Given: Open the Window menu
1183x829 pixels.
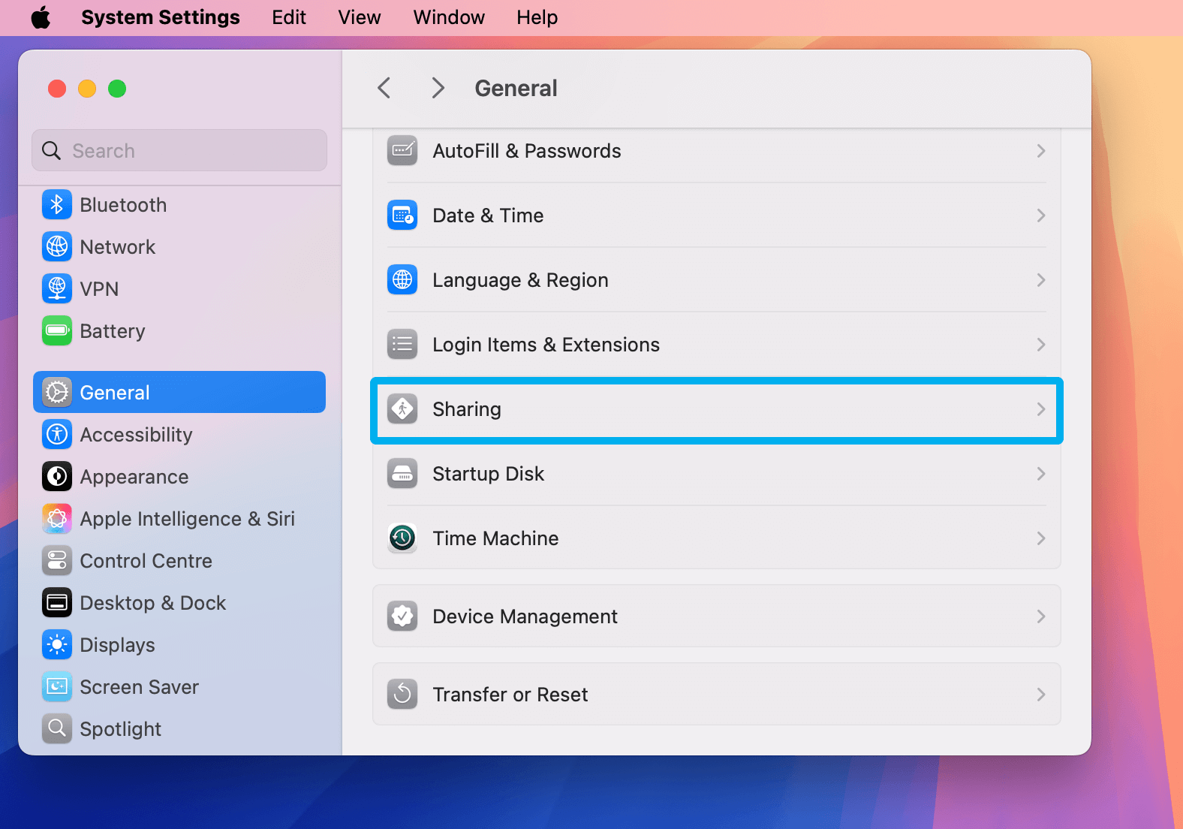Looking at the screenshot, I should click(x=449, y=17).
